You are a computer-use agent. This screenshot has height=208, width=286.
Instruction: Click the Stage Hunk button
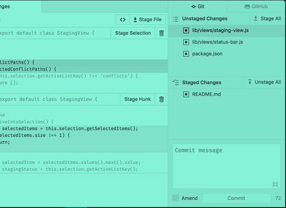137,99
